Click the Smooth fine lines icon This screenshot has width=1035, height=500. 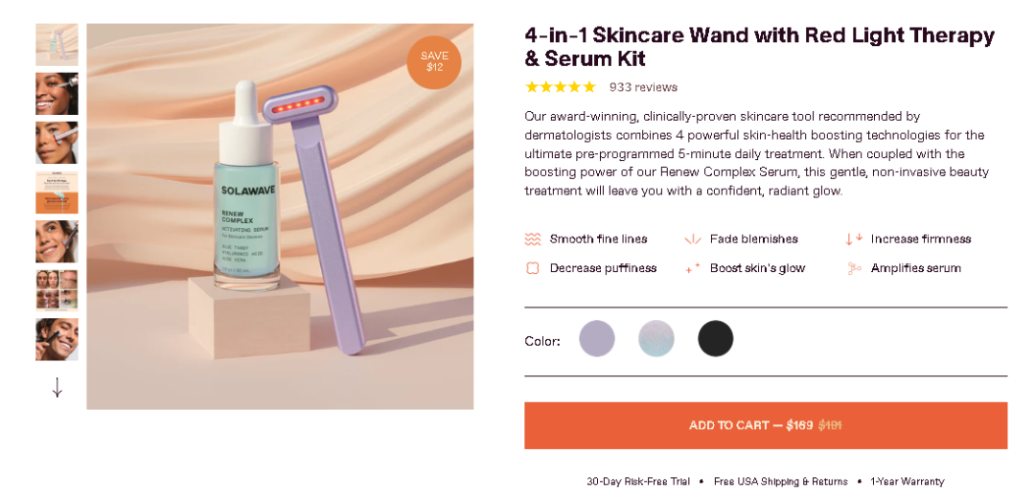click(533, 239)
